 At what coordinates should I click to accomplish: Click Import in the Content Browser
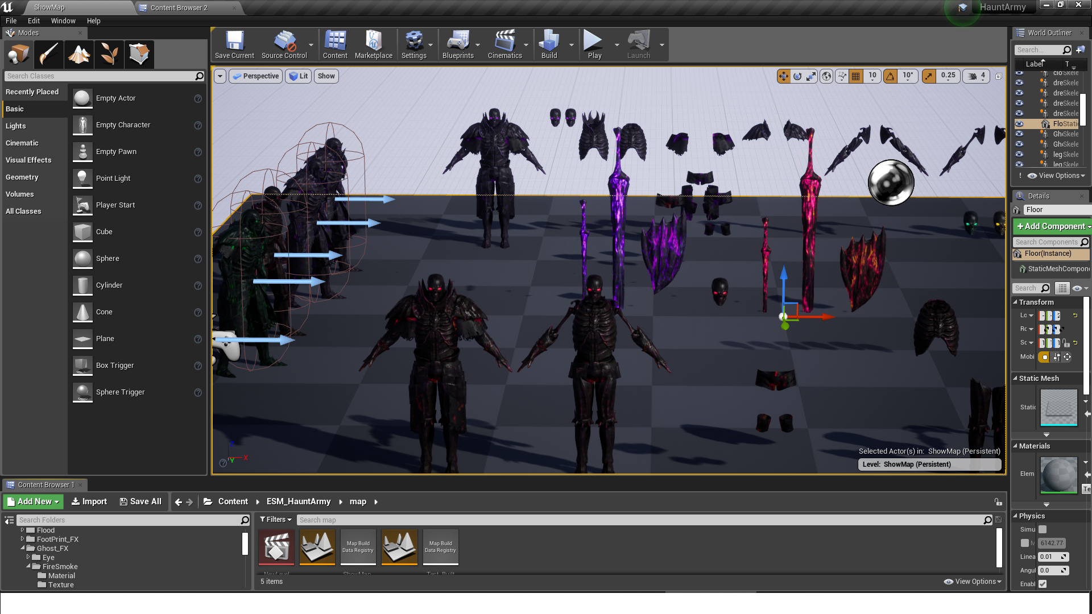tap(89, 501)
